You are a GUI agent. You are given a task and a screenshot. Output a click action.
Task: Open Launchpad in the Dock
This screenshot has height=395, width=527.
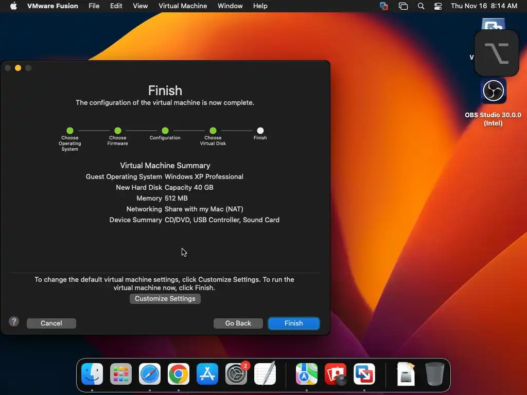click(120, 374)
